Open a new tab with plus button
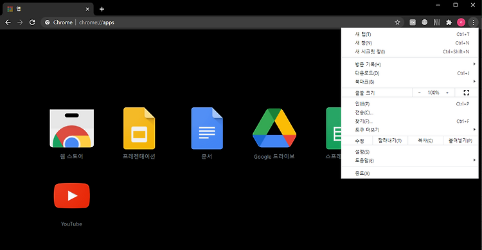Screen dimensions: 482x250 (102, 9)
